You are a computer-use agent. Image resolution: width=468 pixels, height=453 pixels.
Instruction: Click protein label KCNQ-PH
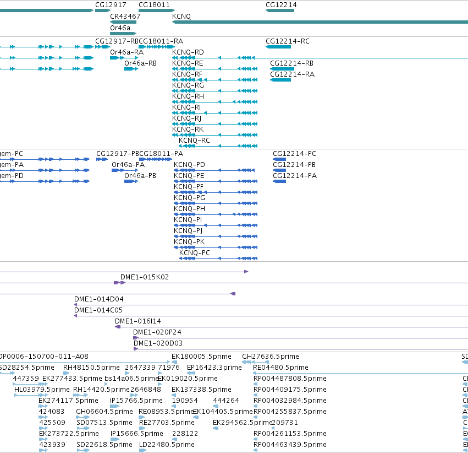pyautogui.click(x=189, y=209)
